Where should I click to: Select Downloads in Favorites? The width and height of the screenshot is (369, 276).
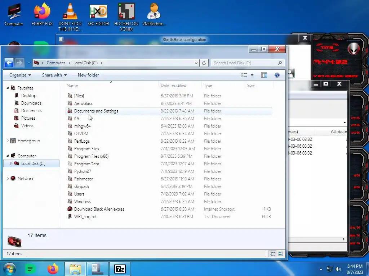pyautogui.click(x=31, y=103)
